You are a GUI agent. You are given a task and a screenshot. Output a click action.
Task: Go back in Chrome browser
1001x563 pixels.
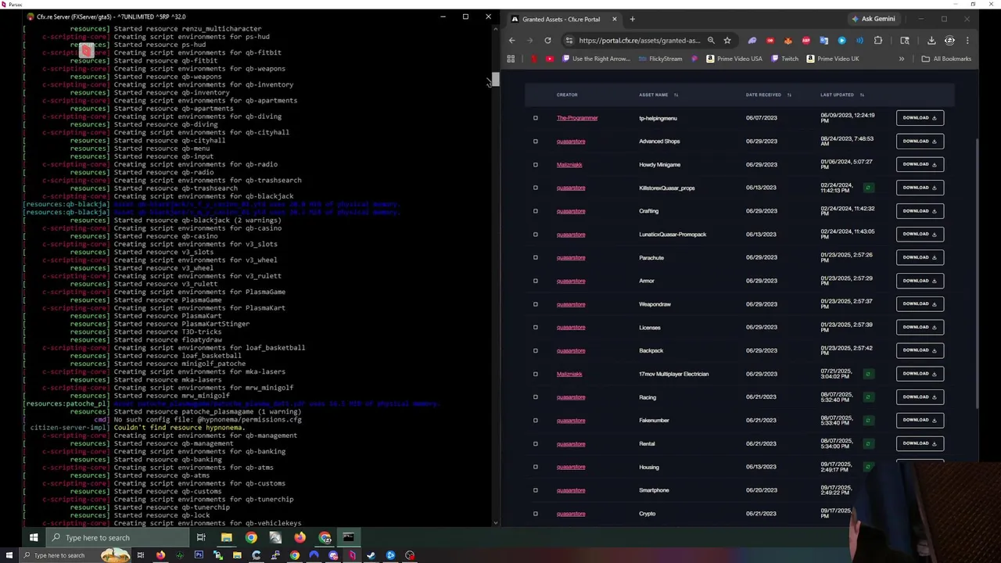(x=511, y=41)
